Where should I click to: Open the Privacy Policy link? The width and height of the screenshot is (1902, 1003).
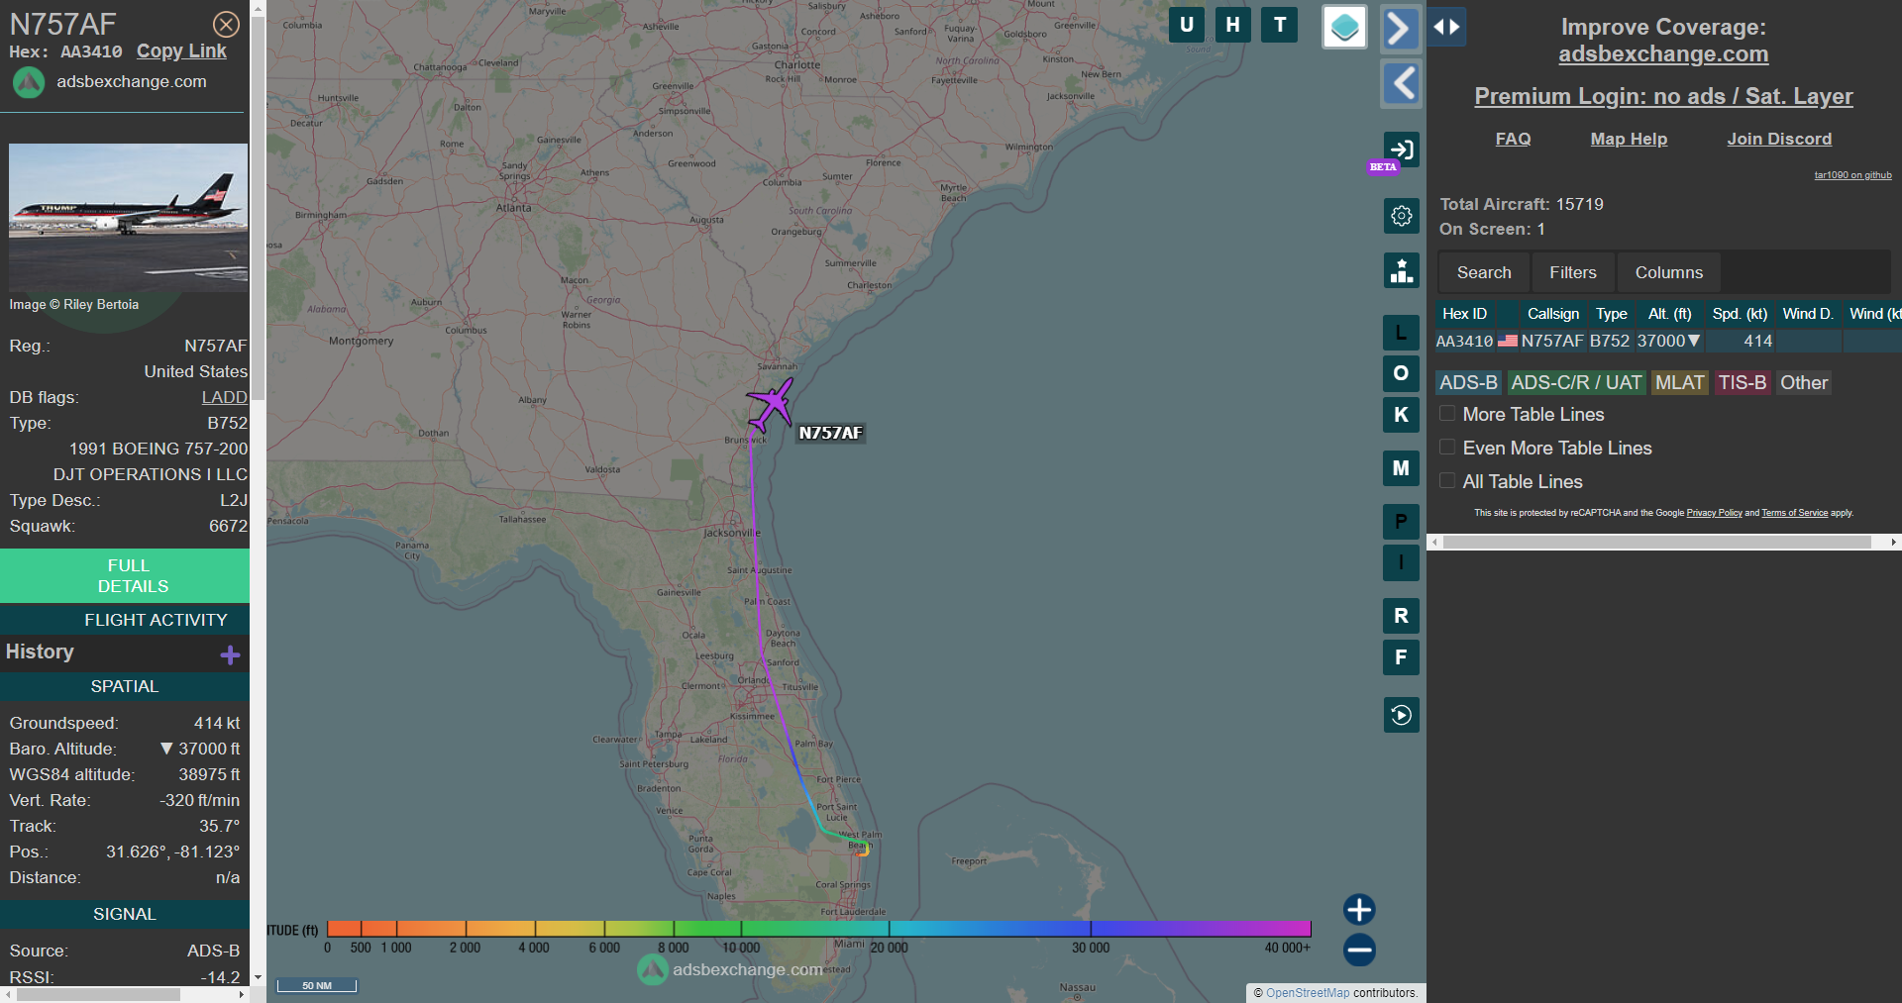pyautogui.click(x=1714, y=513)
